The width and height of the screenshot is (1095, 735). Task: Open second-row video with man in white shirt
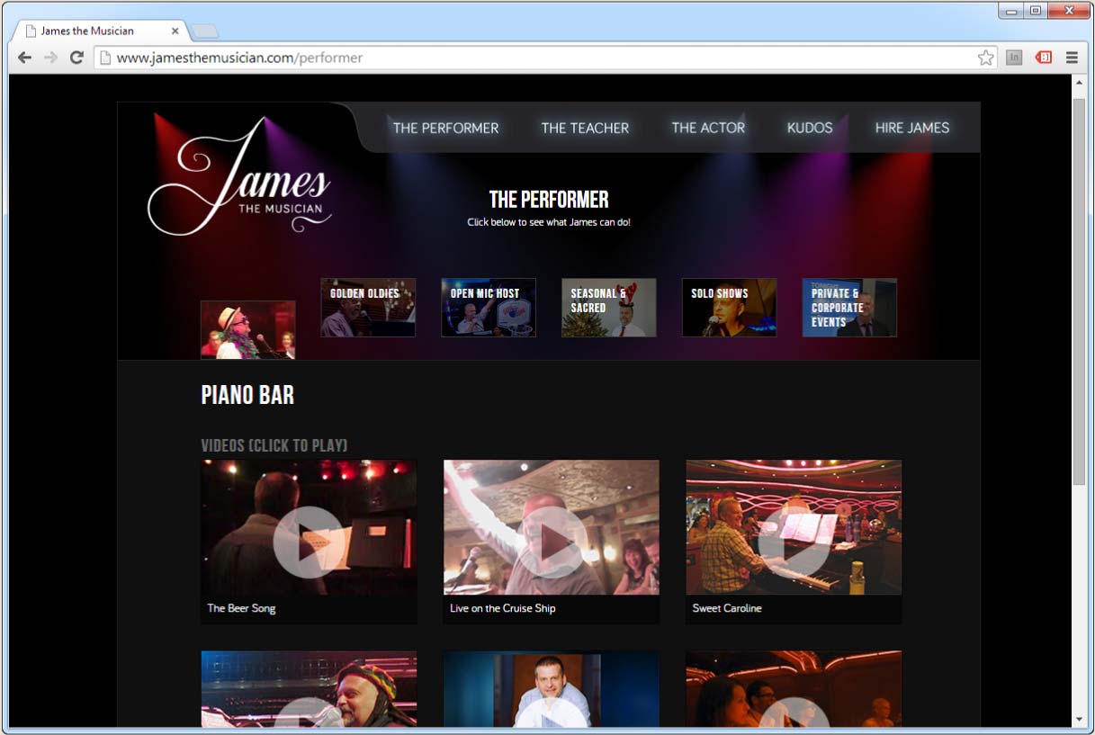click(x=552, y=689)
